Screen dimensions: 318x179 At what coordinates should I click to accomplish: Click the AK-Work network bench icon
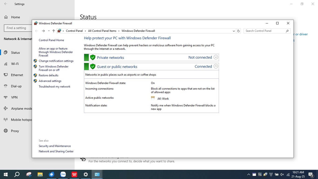153,98
